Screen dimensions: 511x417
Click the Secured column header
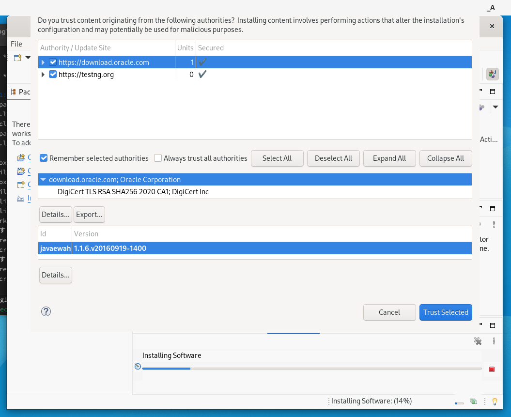point(334,48)
